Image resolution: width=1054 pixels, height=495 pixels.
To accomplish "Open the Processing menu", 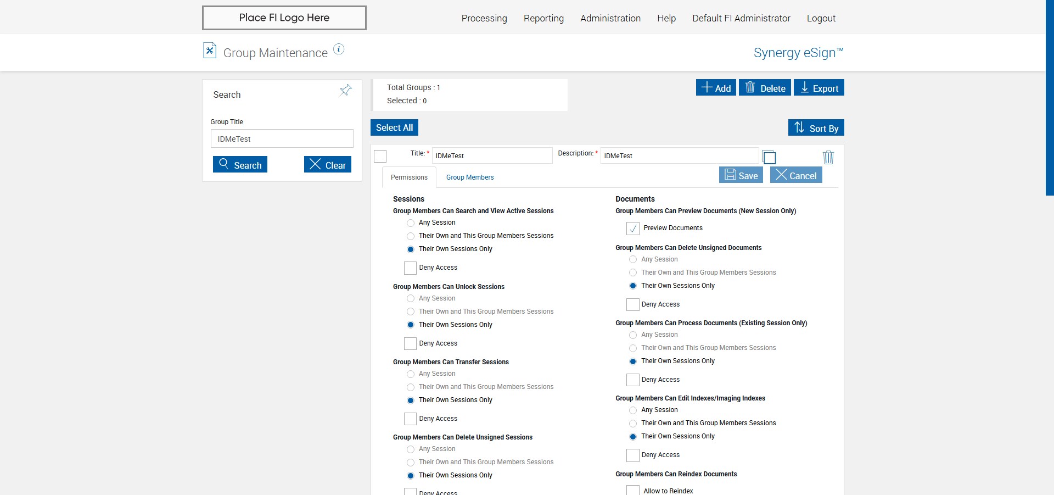I will point(484,18).
